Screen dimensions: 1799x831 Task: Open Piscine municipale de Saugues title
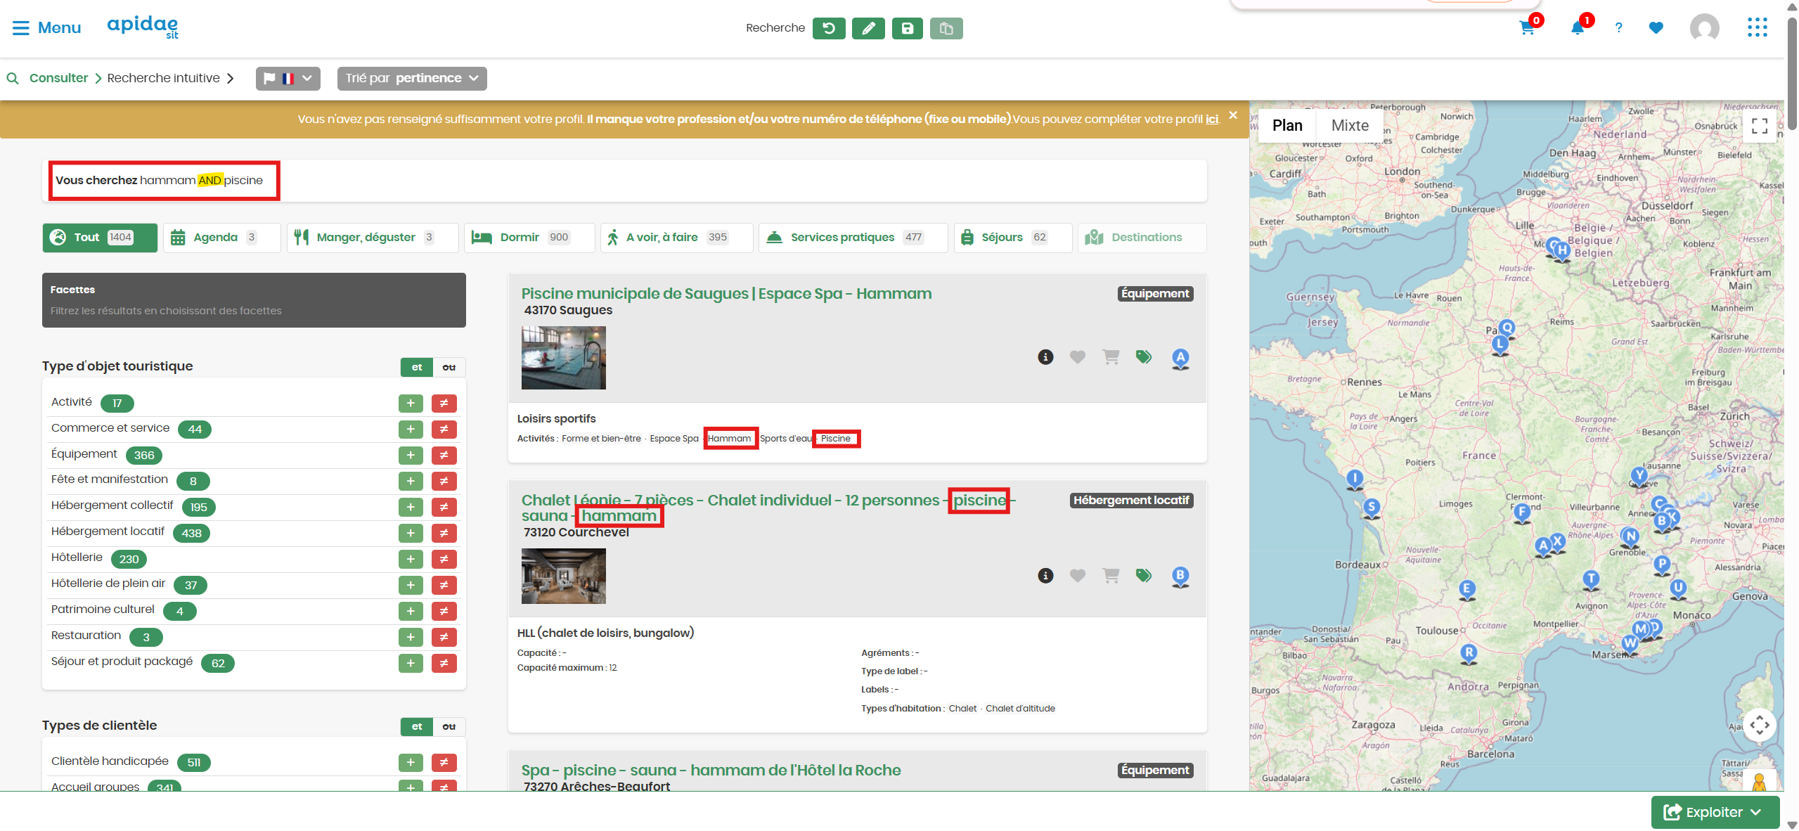click(x=726, y=294)
